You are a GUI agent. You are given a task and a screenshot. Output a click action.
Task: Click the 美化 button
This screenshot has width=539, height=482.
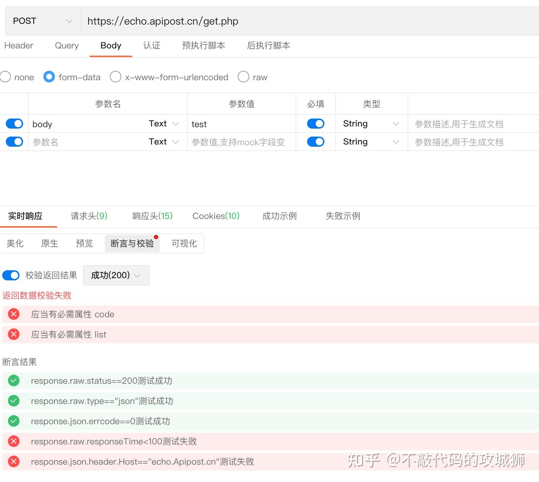click(x=15, y=243)
